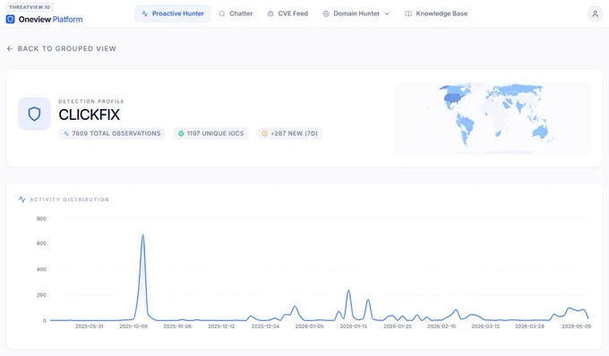Click the back arrow icon near Grouped View
This screenshot has width=609, height=356.
pyautogui.click(x=10, y=48)
